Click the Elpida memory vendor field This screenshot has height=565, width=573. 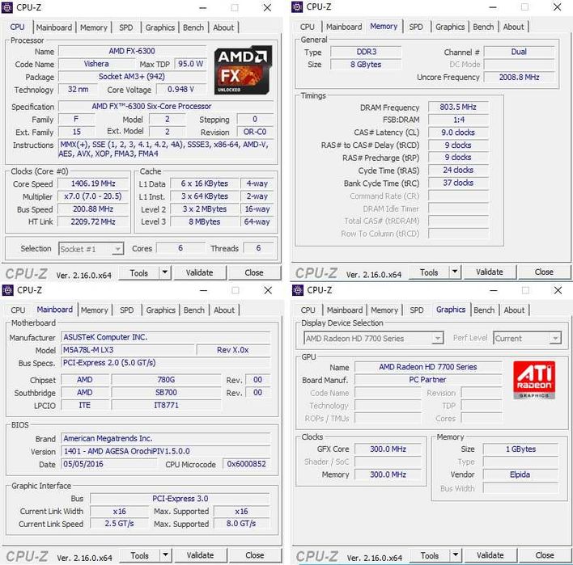(x=520, y=474)
